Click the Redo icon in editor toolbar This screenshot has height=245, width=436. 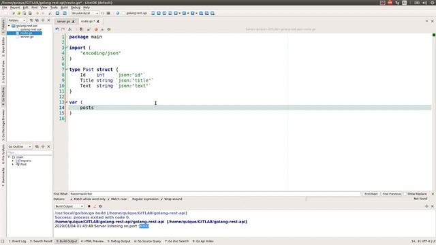coord(63,29)
